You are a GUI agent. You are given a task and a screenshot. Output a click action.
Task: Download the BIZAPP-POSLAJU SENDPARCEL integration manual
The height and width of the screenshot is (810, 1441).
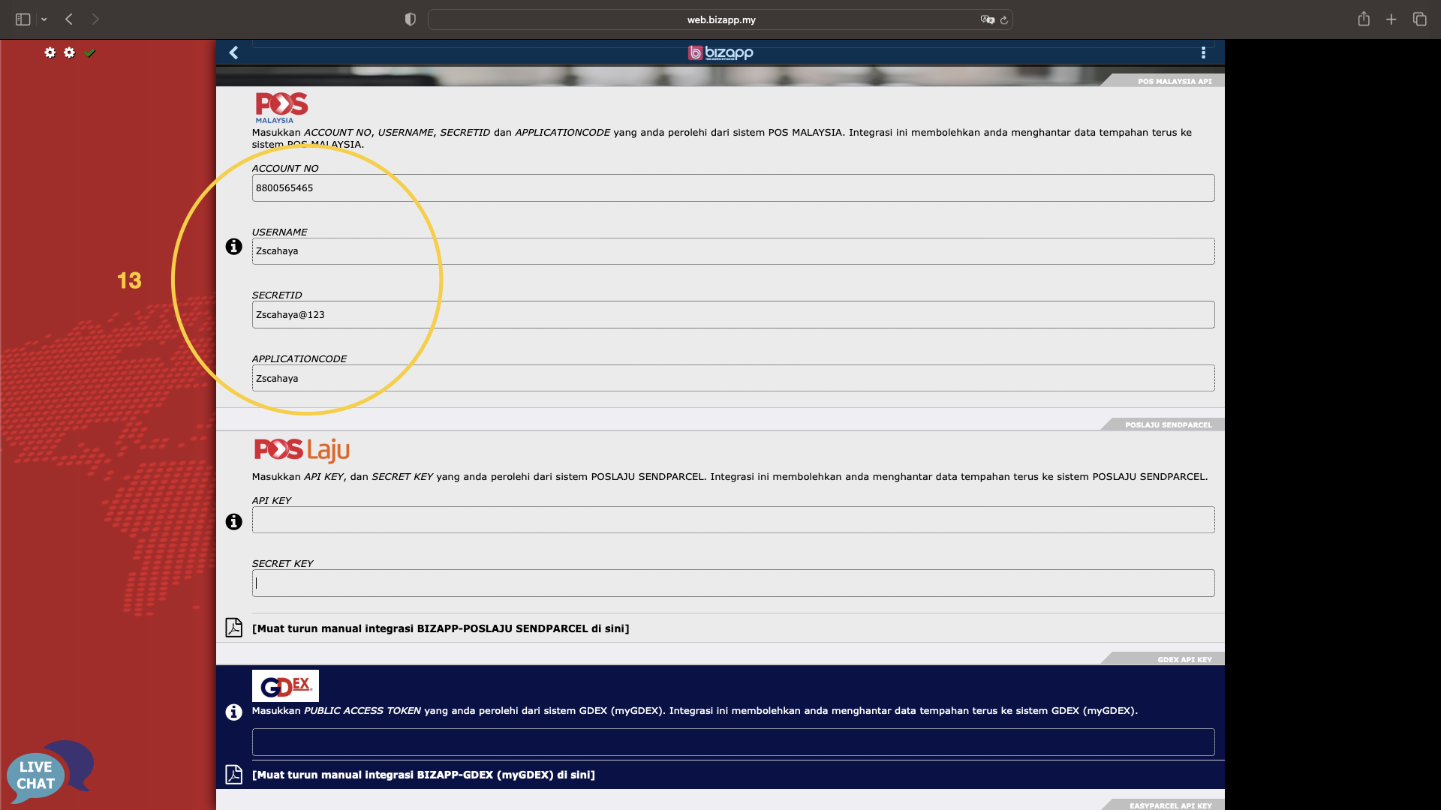click(441, 628)
